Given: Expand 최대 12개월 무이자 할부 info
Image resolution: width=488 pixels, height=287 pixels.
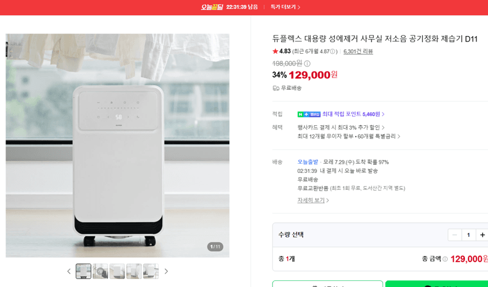Looking at the screenshot, I should [349, 136].
